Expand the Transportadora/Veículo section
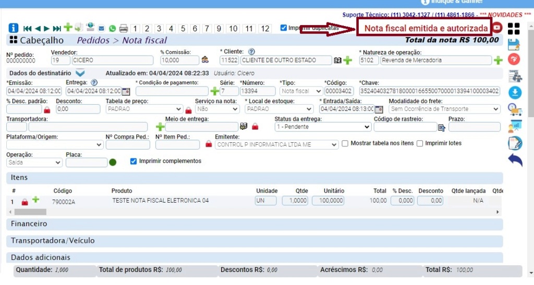 [x=254, y=241]
